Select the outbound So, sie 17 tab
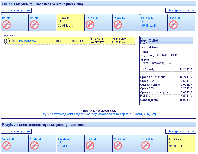This screenshot has height=154, width=198. (154, 22)
